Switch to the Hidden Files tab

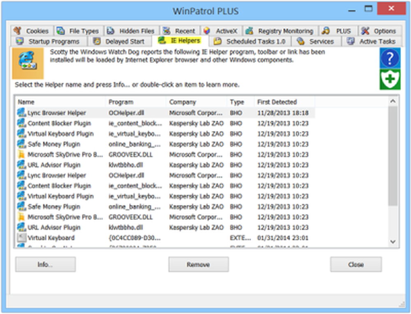click(132, 31)
